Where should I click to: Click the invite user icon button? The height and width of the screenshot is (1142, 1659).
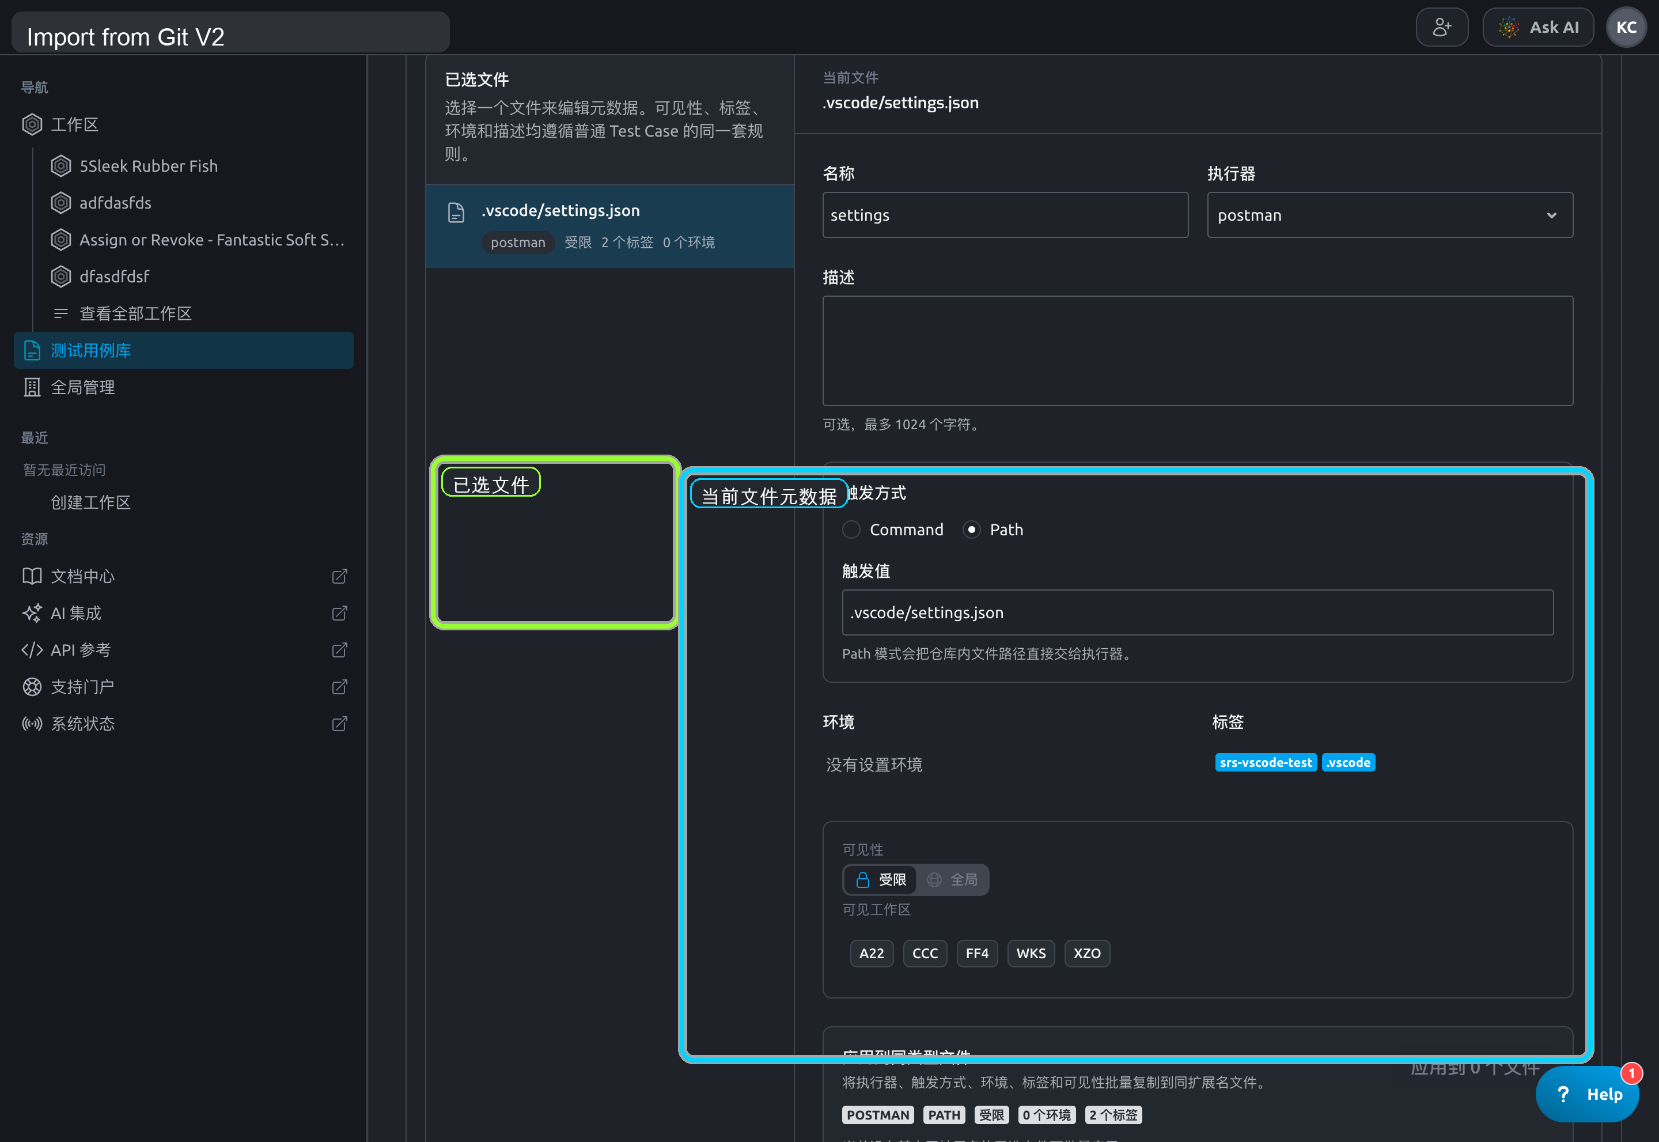[1441, 27]
